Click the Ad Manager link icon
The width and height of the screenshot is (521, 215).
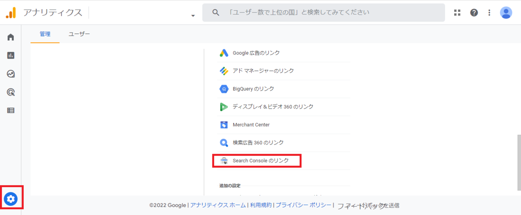(224, 71)
